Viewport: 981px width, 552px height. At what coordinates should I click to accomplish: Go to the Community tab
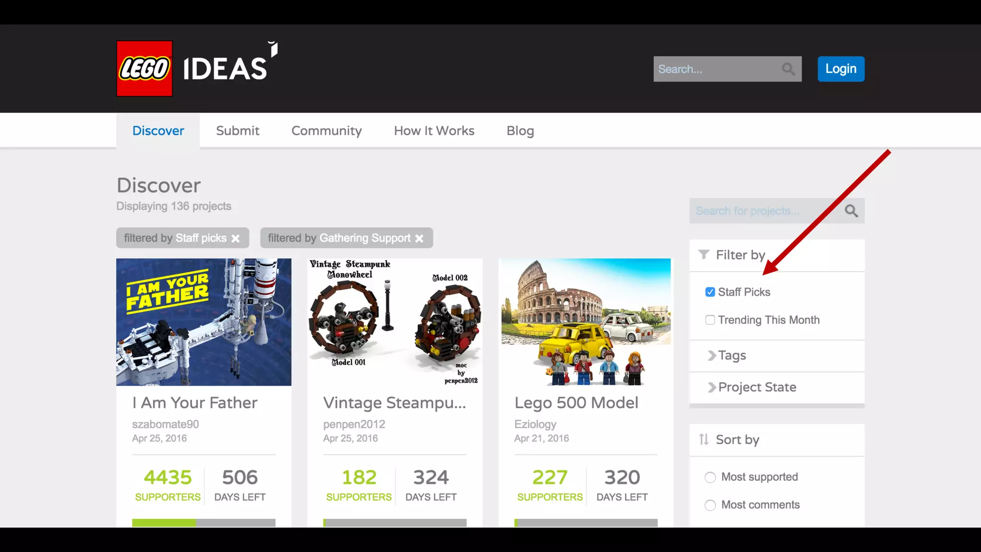click(326, 131)
